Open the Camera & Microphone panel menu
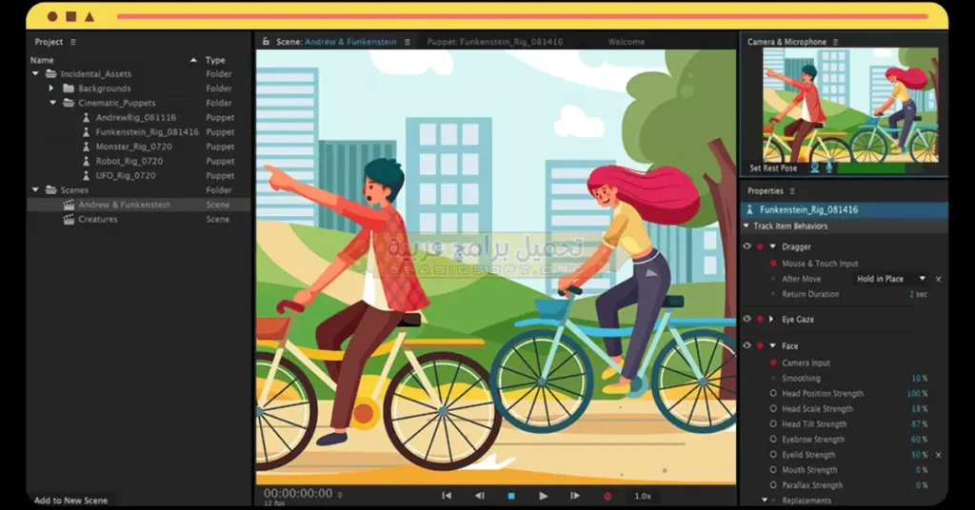 (x=835, y=42)
